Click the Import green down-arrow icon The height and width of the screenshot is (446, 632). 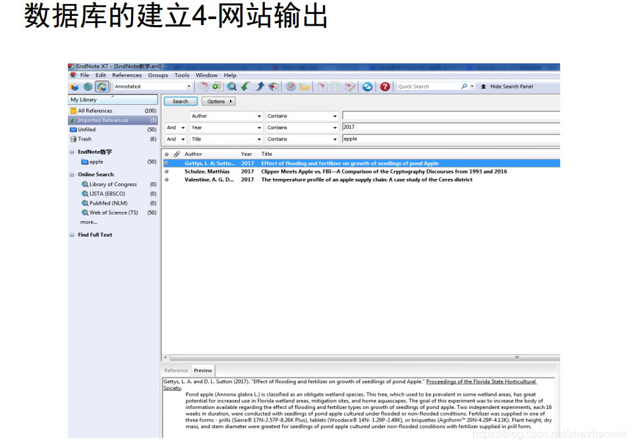click(x=245, y=86)
